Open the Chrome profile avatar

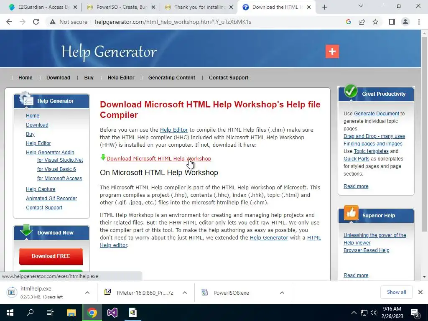coord(405,22)
